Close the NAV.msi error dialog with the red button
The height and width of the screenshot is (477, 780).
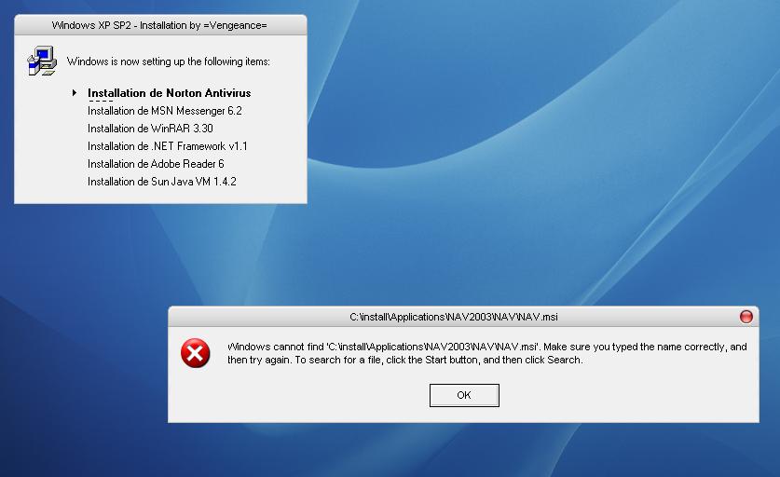[x=746, y=317]
